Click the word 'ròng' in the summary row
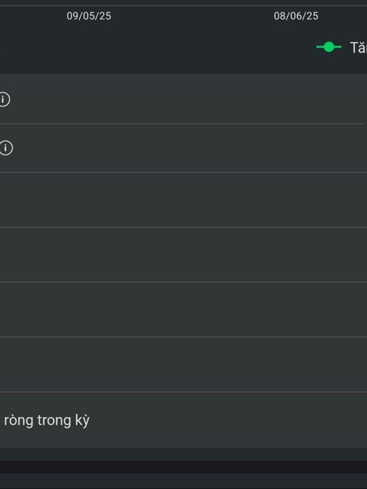This screenshot has width=367, height=489. point(19,421)
